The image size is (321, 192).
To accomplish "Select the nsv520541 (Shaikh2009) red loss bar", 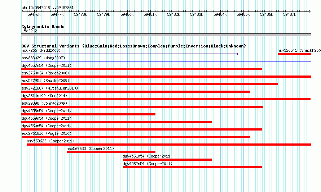I will 294,54.
